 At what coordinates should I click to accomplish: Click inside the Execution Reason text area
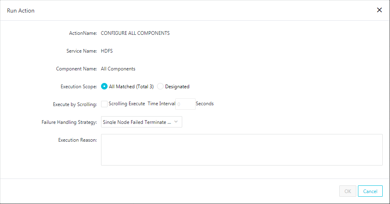click(x=242, y=150)
